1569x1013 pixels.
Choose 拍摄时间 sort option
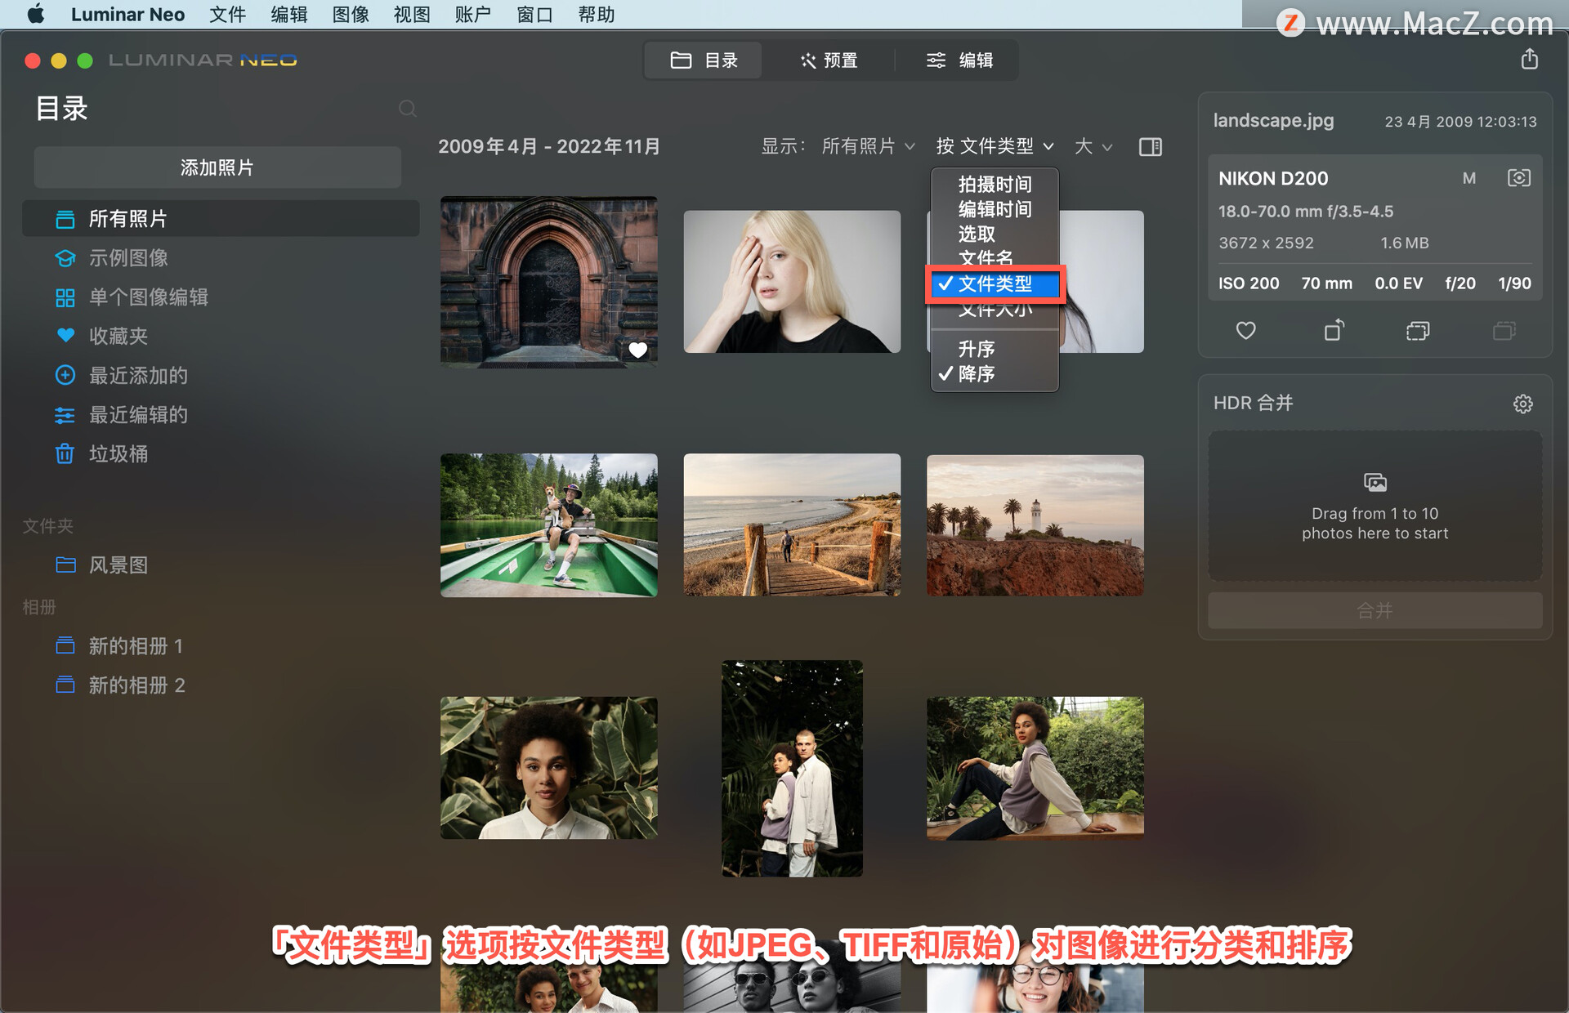pos(995,185)
